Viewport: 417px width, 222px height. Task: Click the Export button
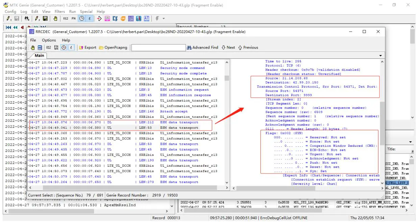click(x=88, y=48)
